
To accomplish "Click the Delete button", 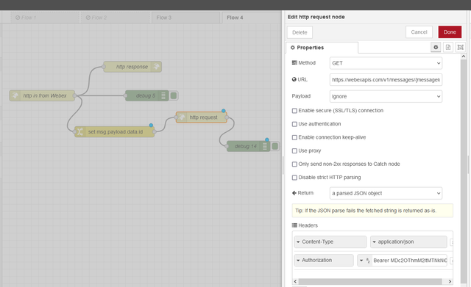I will pyautogui.click(x=300, y=32).
